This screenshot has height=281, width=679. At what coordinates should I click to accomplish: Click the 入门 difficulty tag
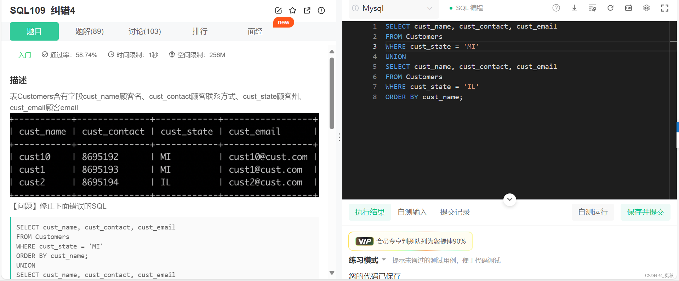click(x=25, y=55)
